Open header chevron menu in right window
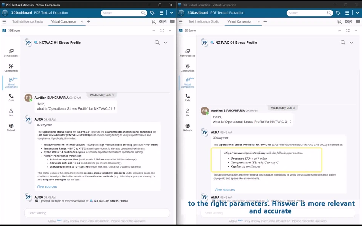 [x=357, y=13]
